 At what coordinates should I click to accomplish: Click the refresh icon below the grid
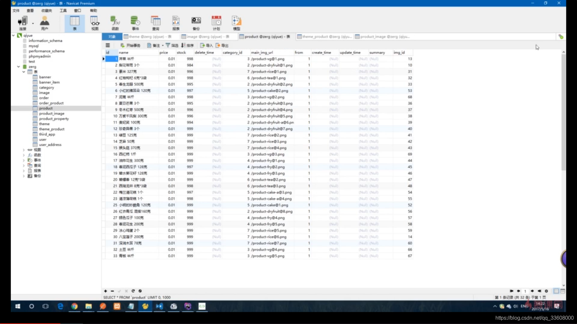coord(133,291)
